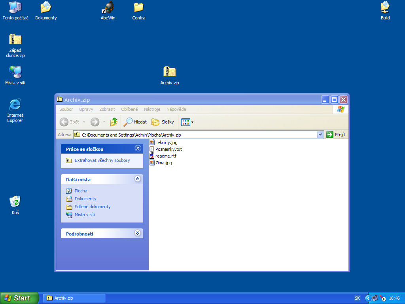Open the address bar dropdown arrow
Image resolution: width=405 pixels, height=304 pixels.
tap(320, 135)
